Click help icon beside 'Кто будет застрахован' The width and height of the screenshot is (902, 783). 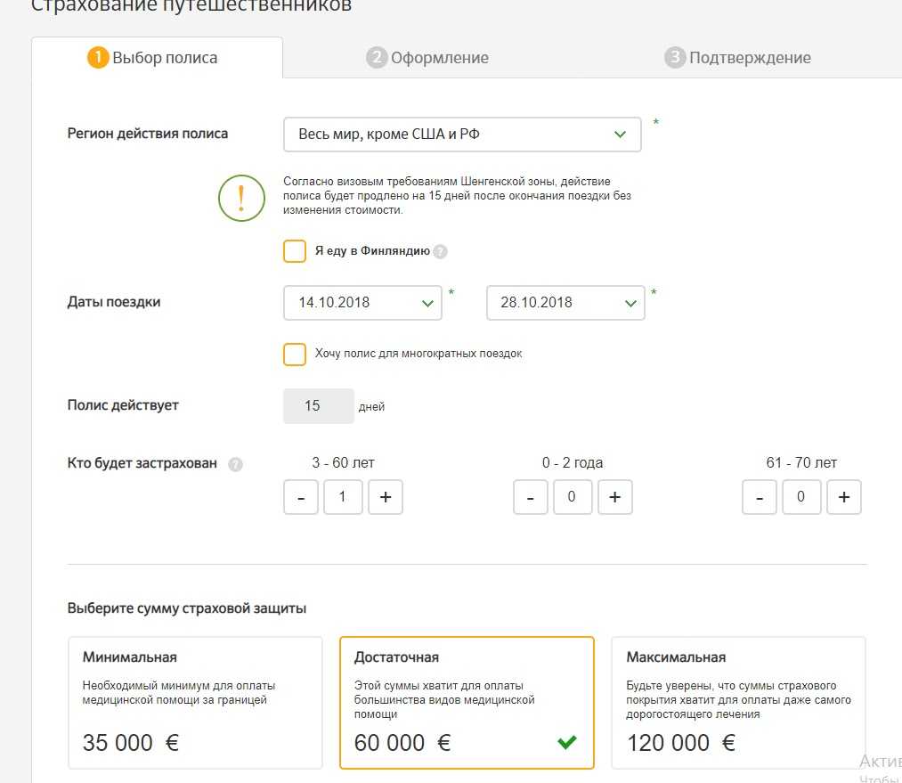click(x=235, y=464)
